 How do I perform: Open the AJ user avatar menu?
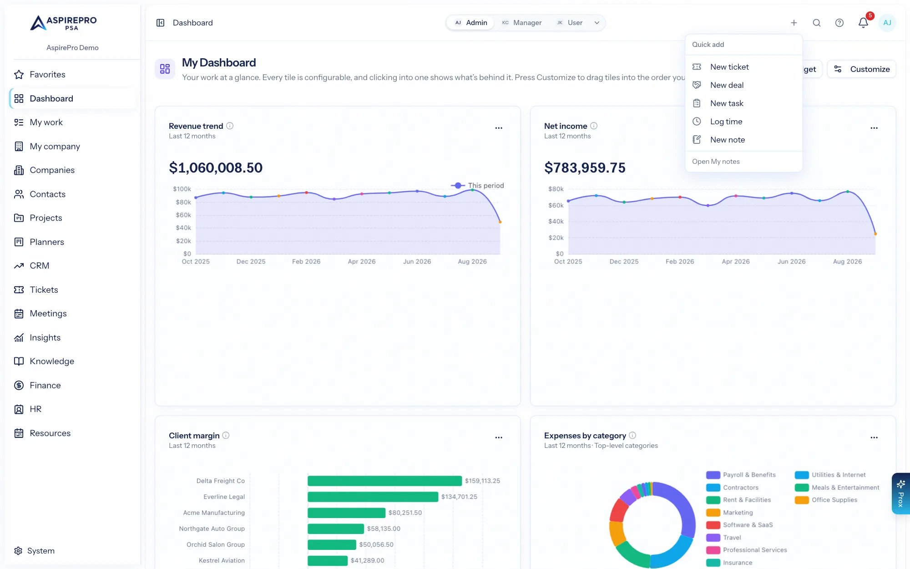tap(887, 23)
